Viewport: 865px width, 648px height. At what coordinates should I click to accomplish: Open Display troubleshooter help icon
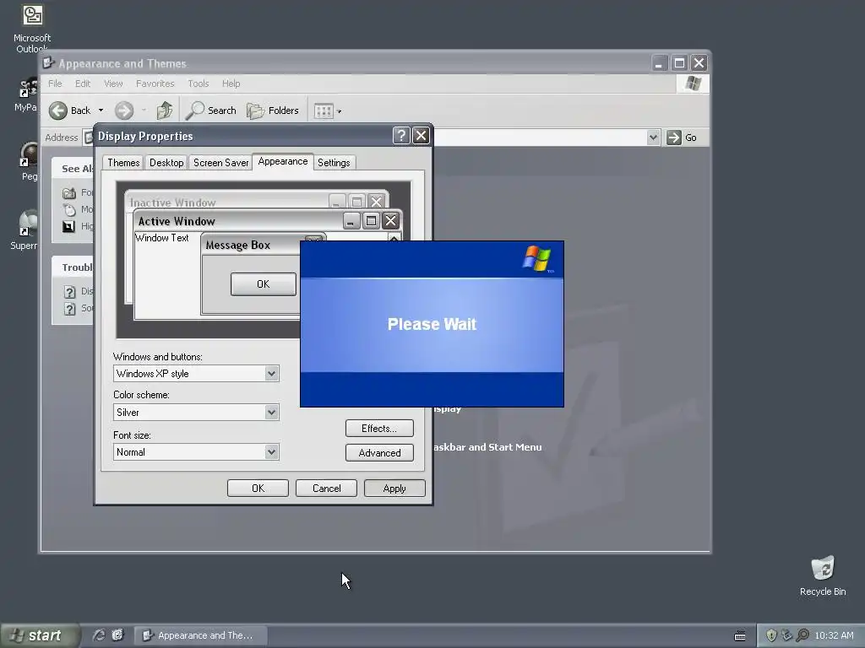click(69, 291)
